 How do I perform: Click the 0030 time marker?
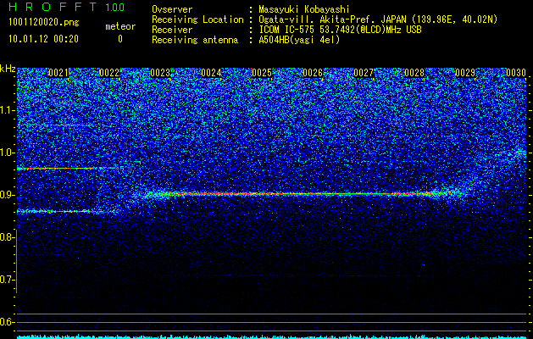(x=516, y=73)
